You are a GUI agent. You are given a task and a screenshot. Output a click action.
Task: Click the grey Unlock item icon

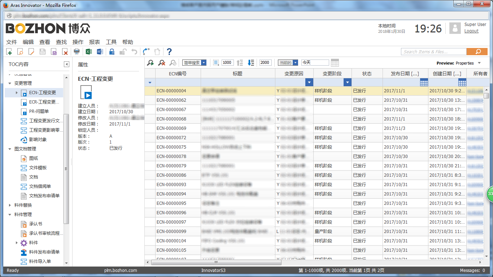[123, 52]
